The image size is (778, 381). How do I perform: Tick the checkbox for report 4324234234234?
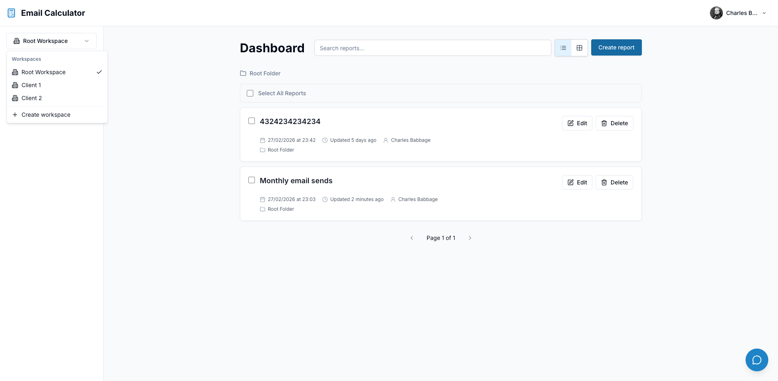(x=252, y=121)
